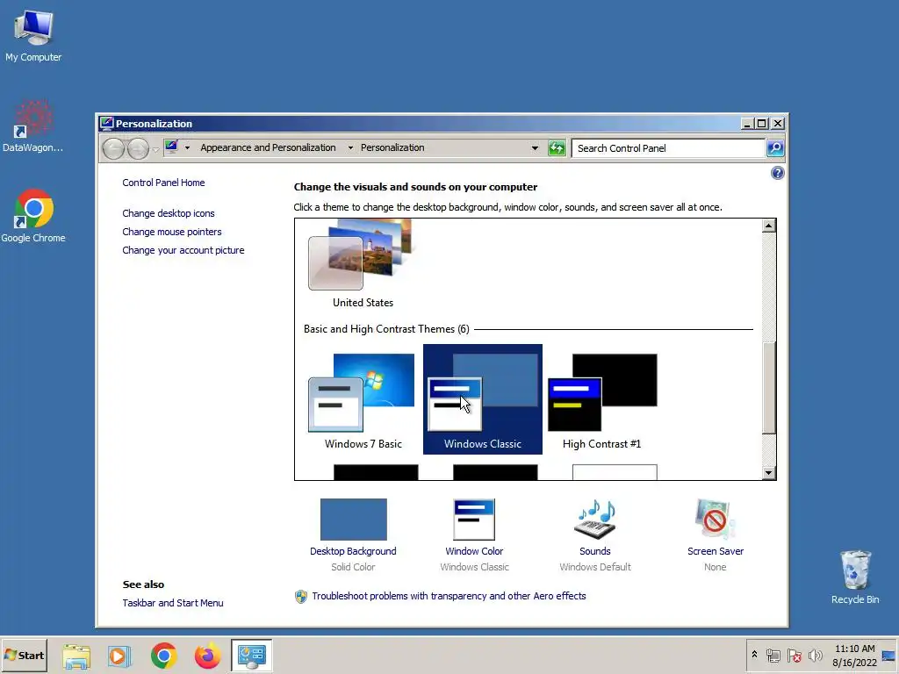Expand the Control Panel root breadcrumb arrow
Image resolution: width=899 pixels, height=674 pixels.
pos(187,147)
